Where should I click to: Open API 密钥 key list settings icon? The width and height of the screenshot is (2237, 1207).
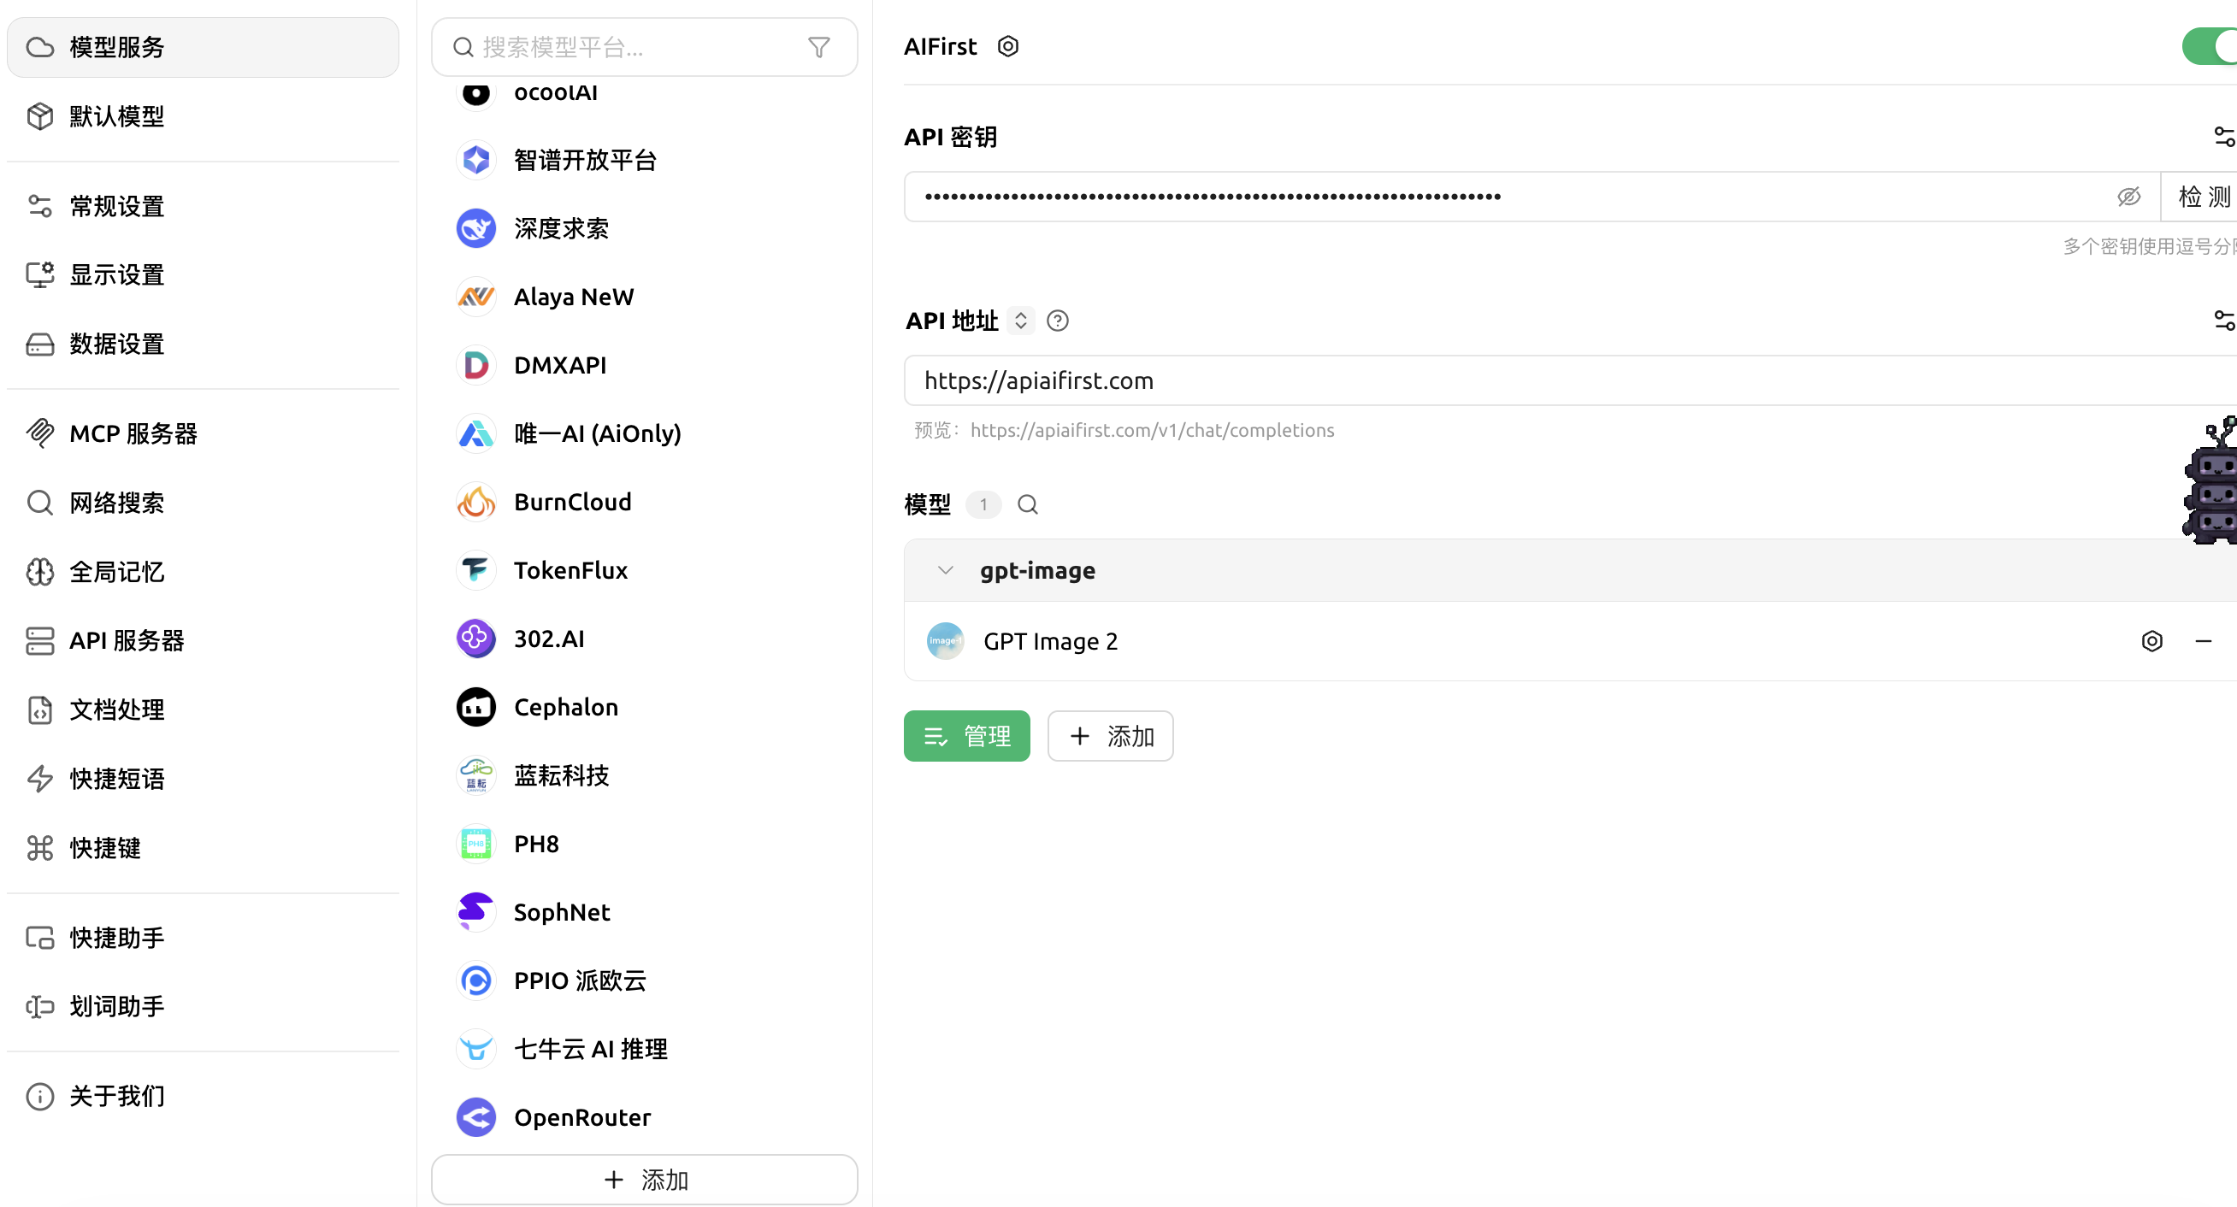(2224, 138)
